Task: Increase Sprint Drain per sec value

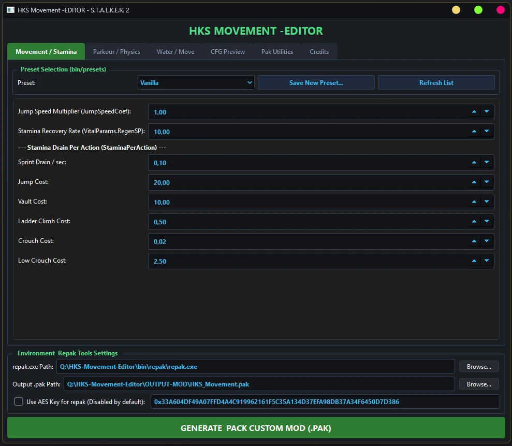Action: pos(474,162)
